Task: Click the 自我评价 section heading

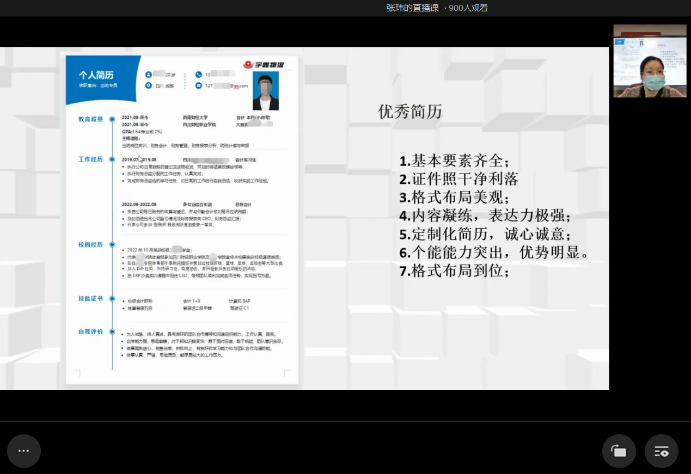Action: [90, 331]
